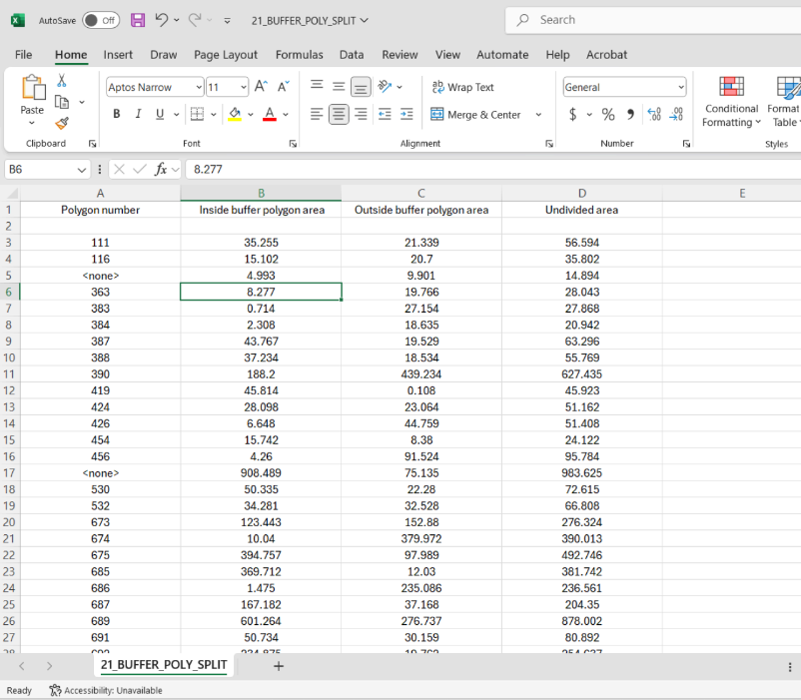Viewport: 801px width, 700px height.
Task: Toggle the AutoSave switch
Action: coord(101,20)
